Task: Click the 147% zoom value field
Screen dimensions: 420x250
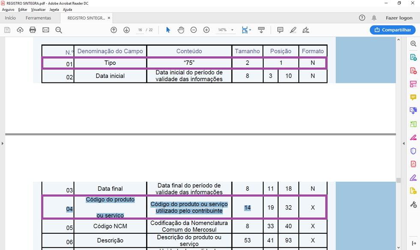Action: point(222,30)
